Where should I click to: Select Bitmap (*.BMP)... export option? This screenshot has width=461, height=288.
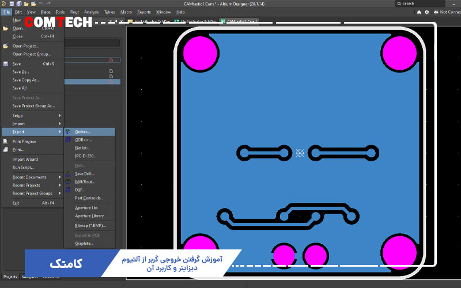coord(89,225)
